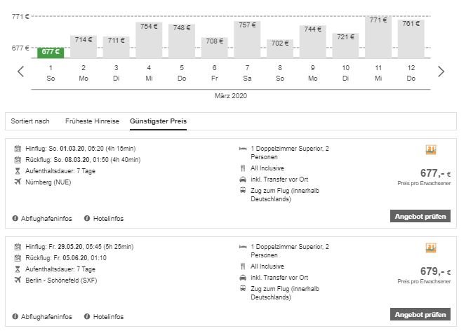Screen dimensions: 466x331
Task: Open Abflughafeninfos for the Nürnberg flight
Action: [x=46, y=218]
